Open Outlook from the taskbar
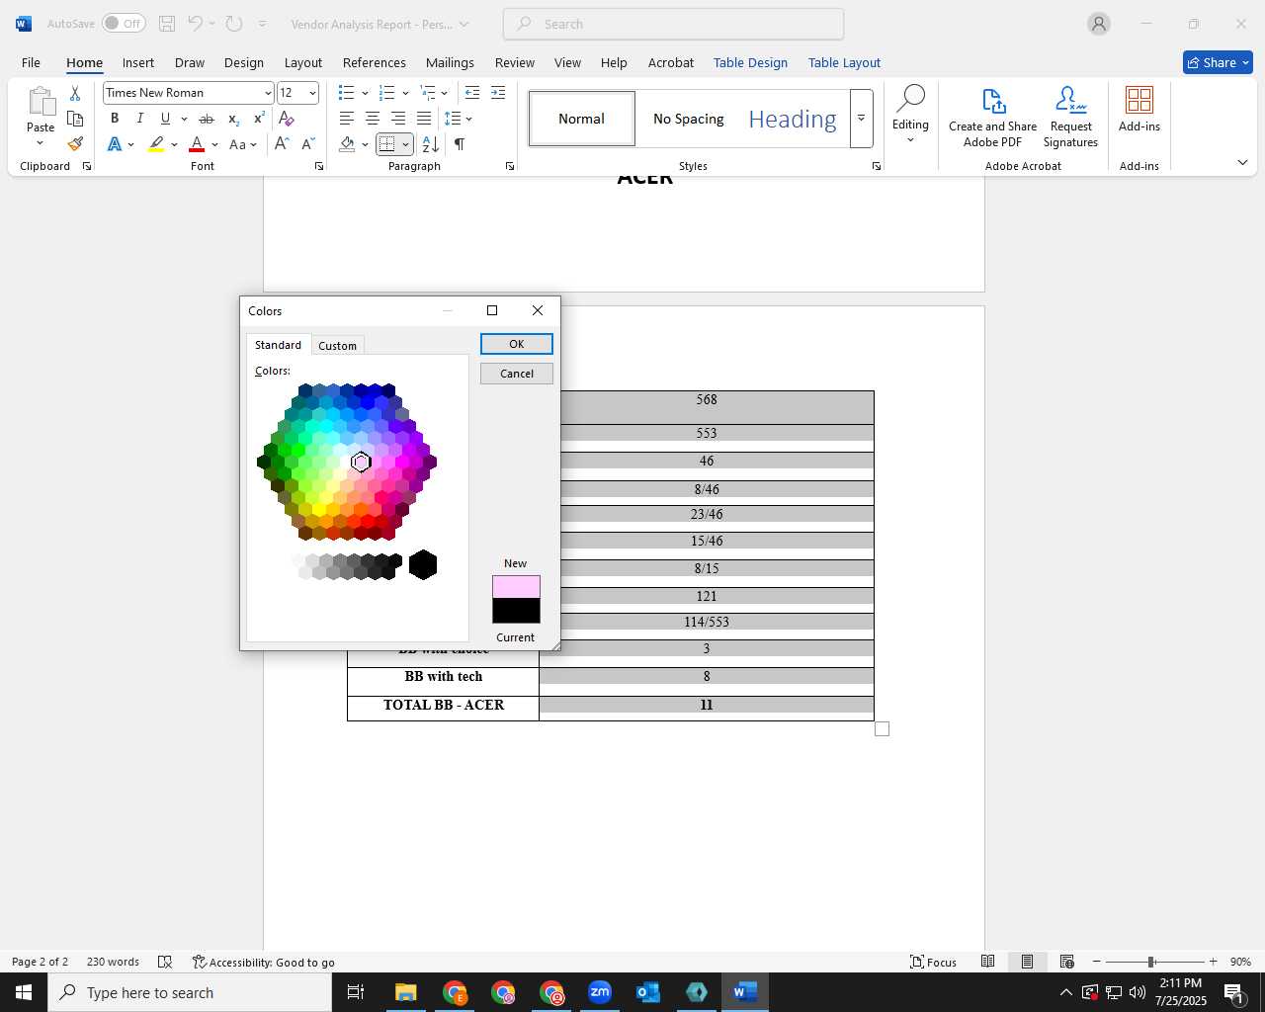Screen dimensions: 1265x1012 pyautogui.click(x=648, y=992)
